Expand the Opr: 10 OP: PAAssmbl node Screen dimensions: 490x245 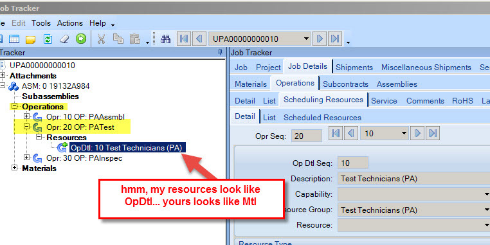[26, 116]
